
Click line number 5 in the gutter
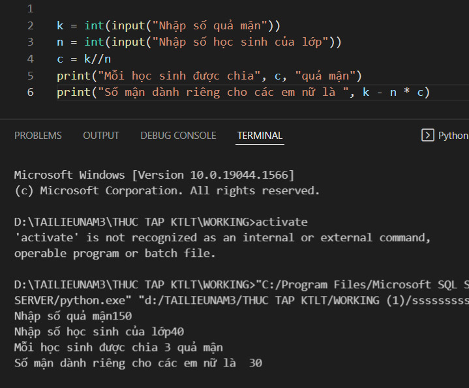click(30, 76)
